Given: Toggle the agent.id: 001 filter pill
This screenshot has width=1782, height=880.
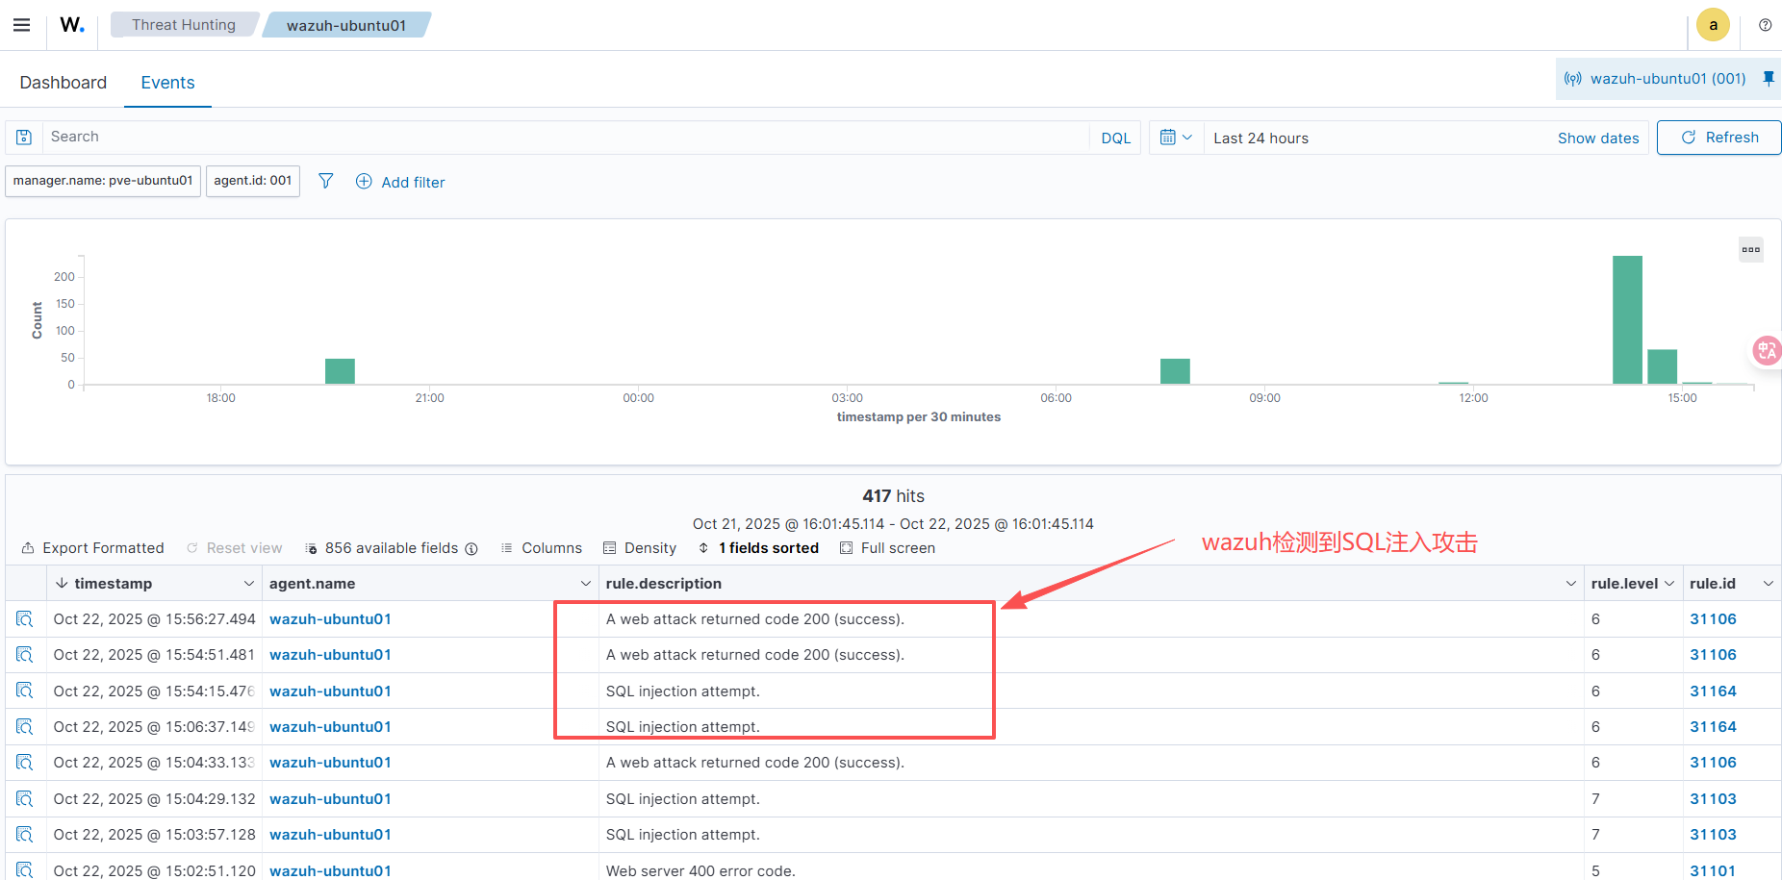Looking at the screenshot, I should click(x=252, y=181).
